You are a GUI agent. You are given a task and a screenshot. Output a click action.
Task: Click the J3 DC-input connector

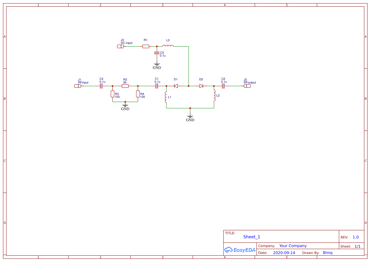(x=121, y=46)
